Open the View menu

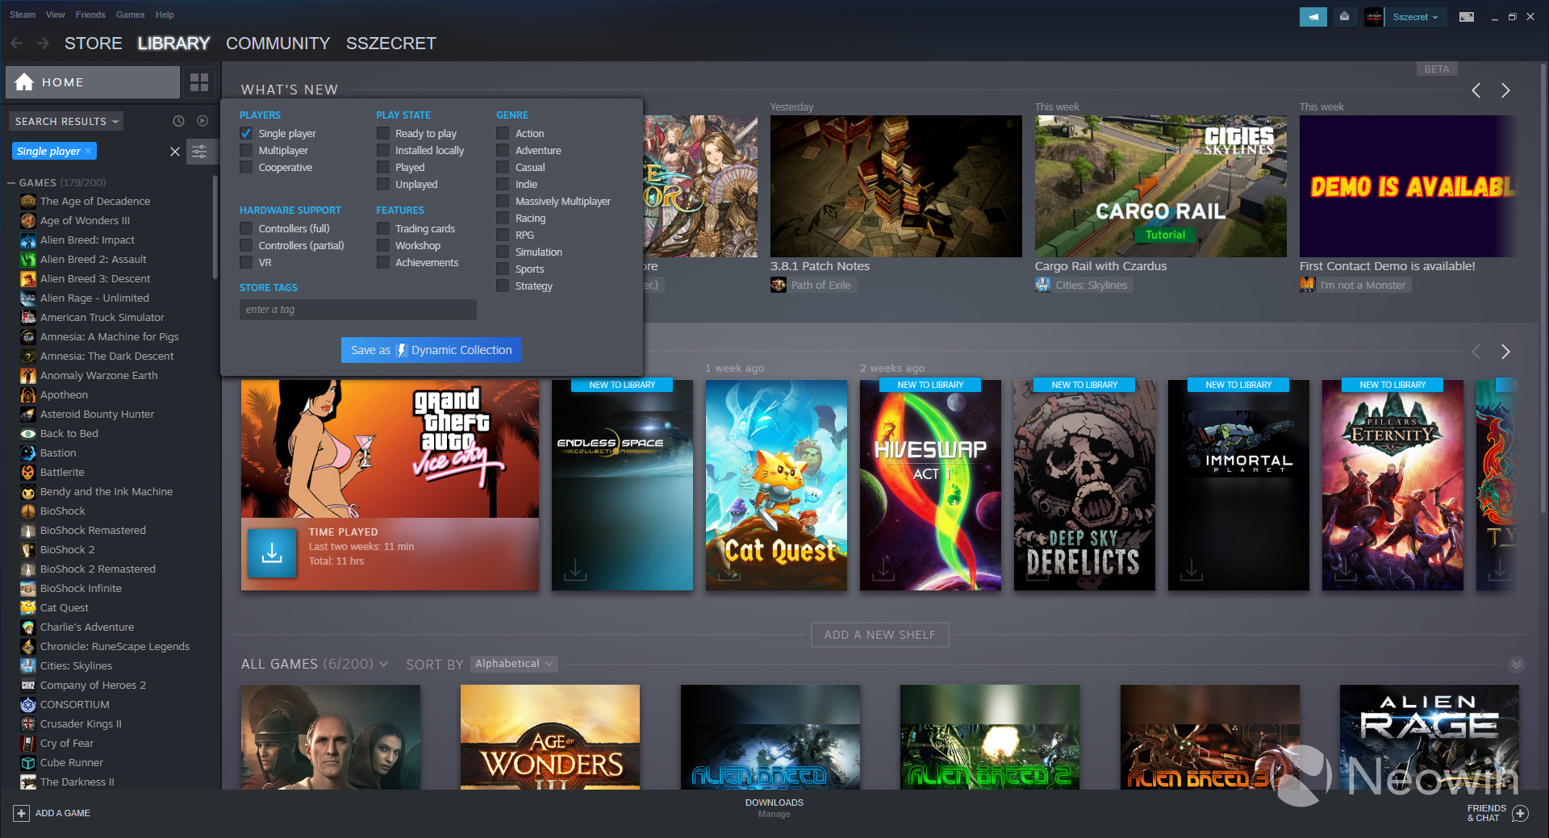[x=56, y=15]
